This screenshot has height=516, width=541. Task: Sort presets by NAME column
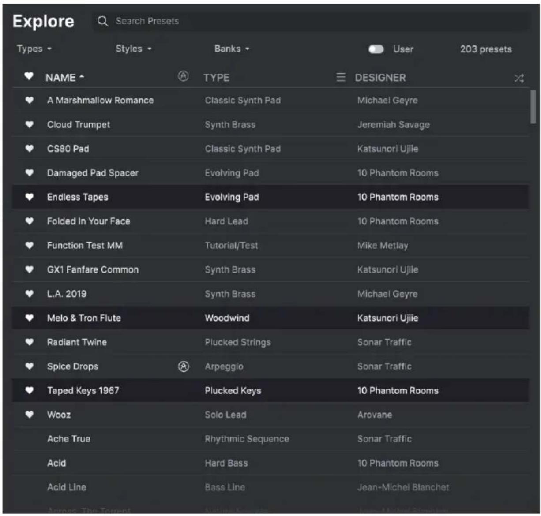click(x=65, y=78)
